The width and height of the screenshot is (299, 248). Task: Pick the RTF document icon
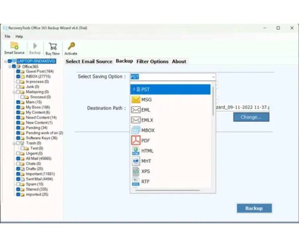pyautogui.click(x=136, y=181)
